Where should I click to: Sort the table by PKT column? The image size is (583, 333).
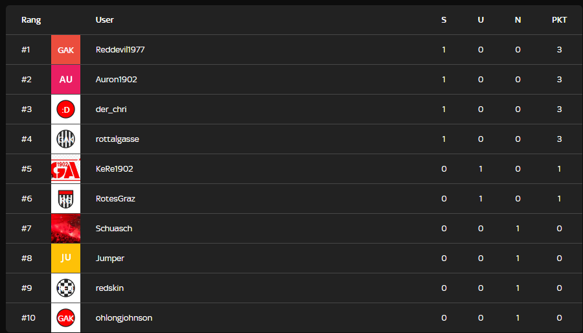click(x=559, y=20)
